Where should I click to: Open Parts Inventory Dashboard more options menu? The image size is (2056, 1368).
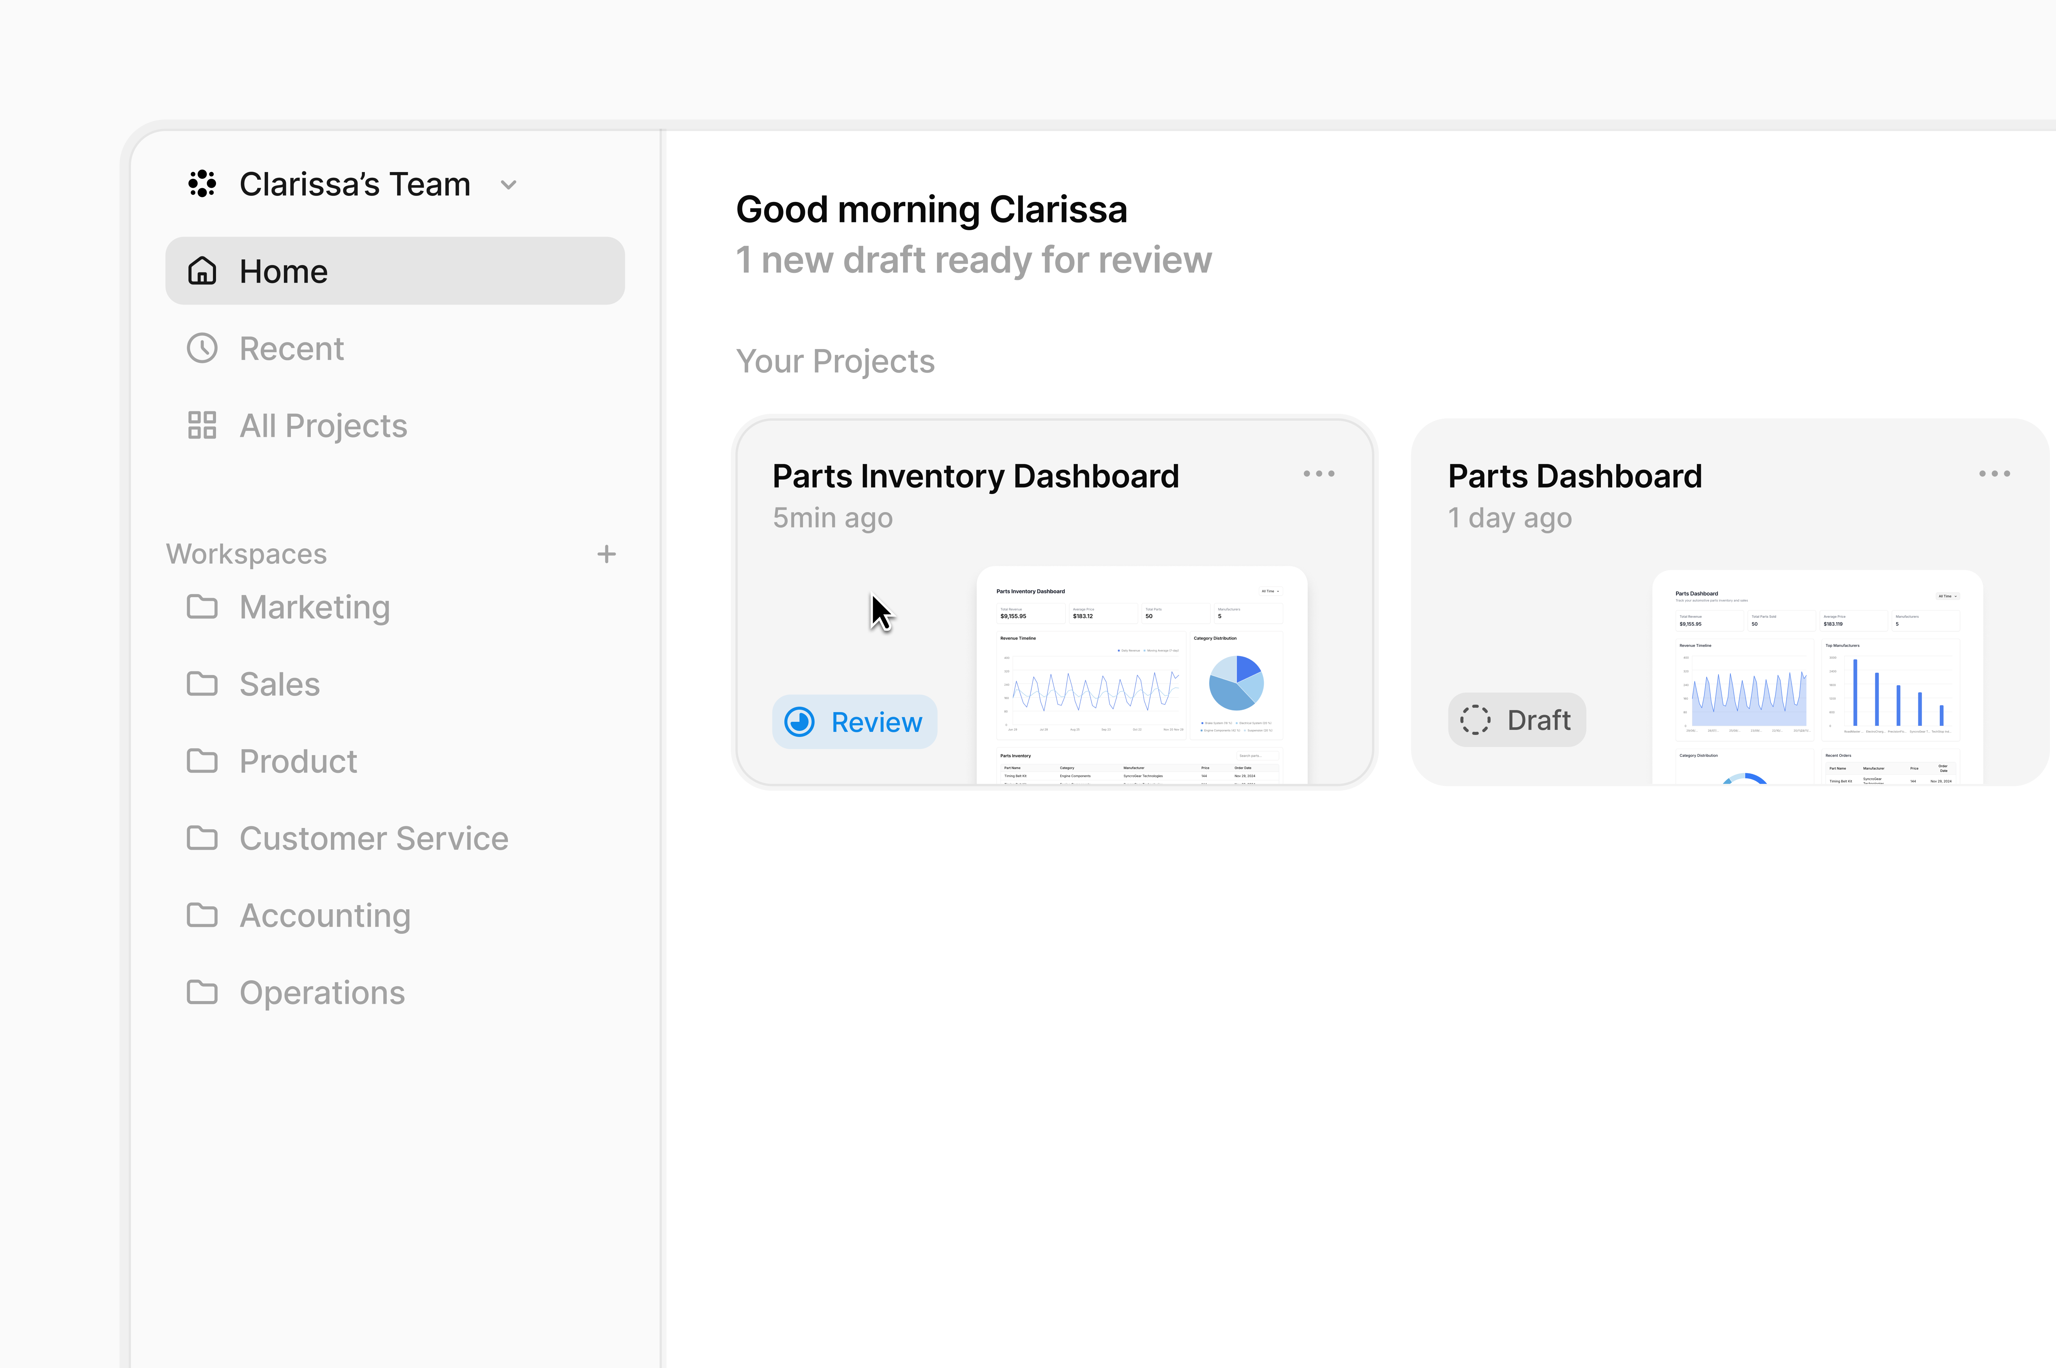1319,474
